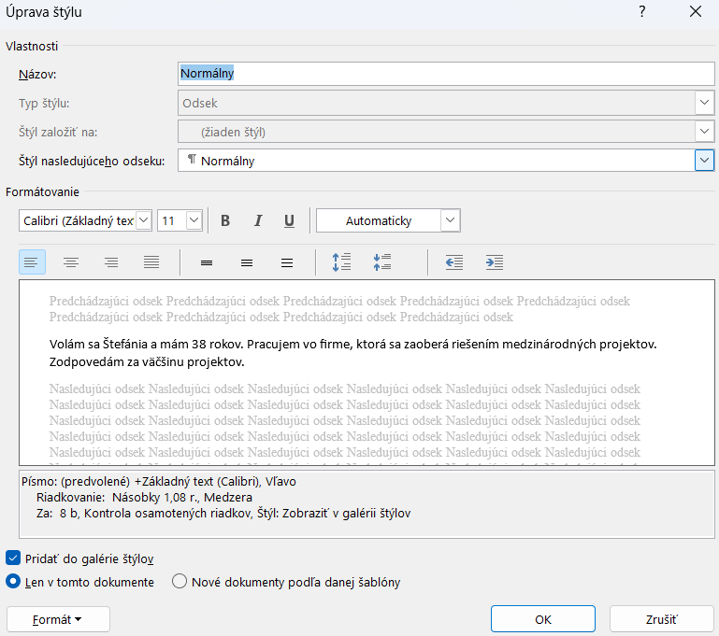Align paragraph text to the right
The image size is (719, 636).
(x=111, y=262)
